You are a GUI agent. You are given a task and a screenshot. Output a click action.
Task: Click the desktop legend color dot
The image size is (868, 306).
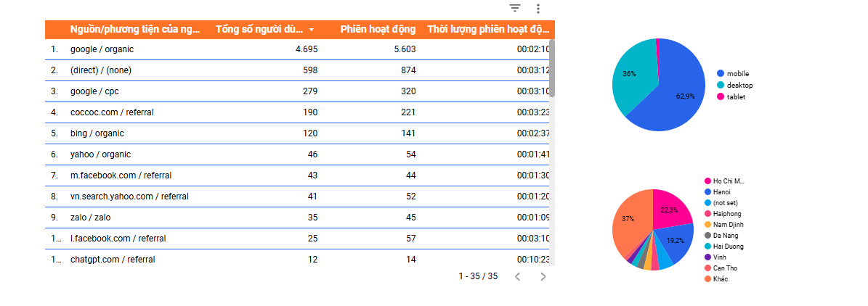(721, 85)
